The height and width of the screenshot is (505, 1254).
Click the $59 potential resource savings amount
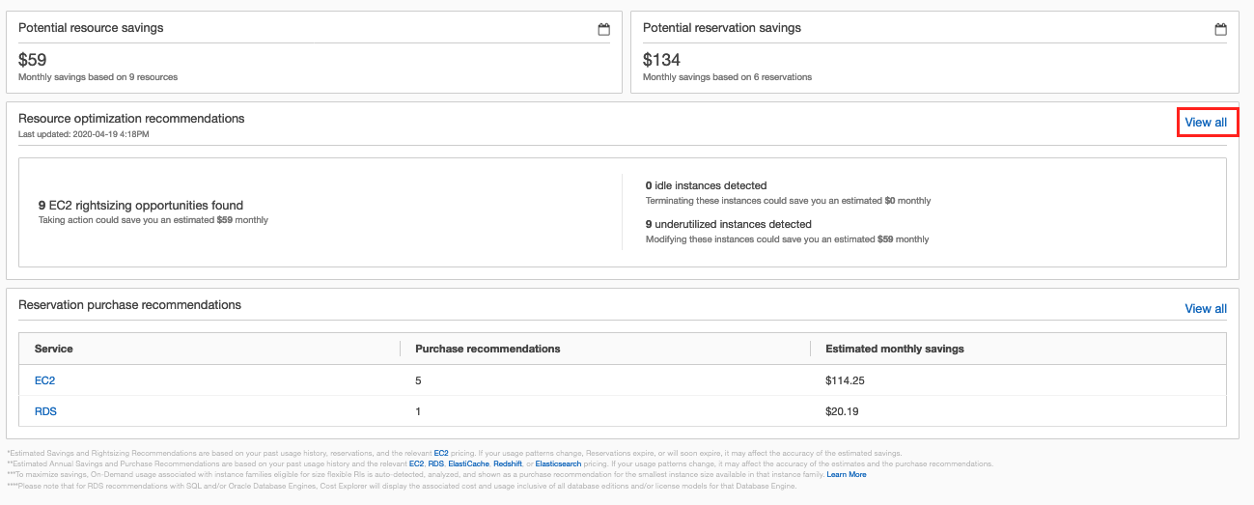pyautogui.click(x=33, y=60)
